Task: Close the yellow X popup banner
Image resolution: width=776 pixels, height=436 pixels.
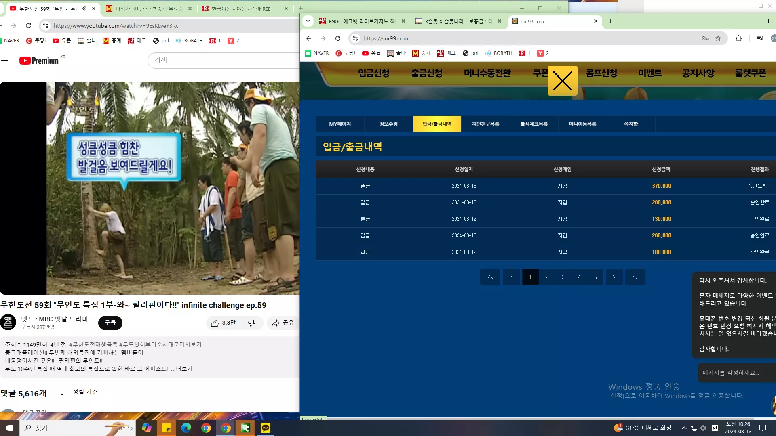Action: pyautogui.click(x=562, y=81)
